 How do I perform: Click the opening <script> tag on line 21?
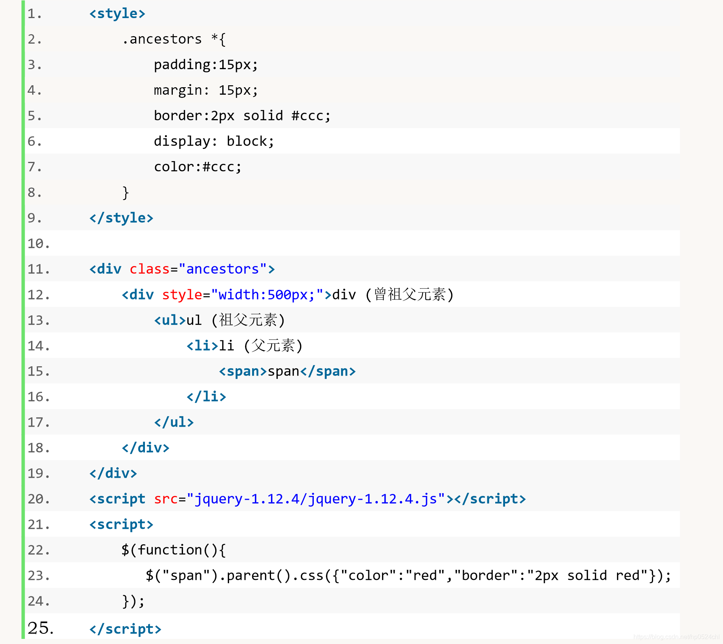point(121,525)
